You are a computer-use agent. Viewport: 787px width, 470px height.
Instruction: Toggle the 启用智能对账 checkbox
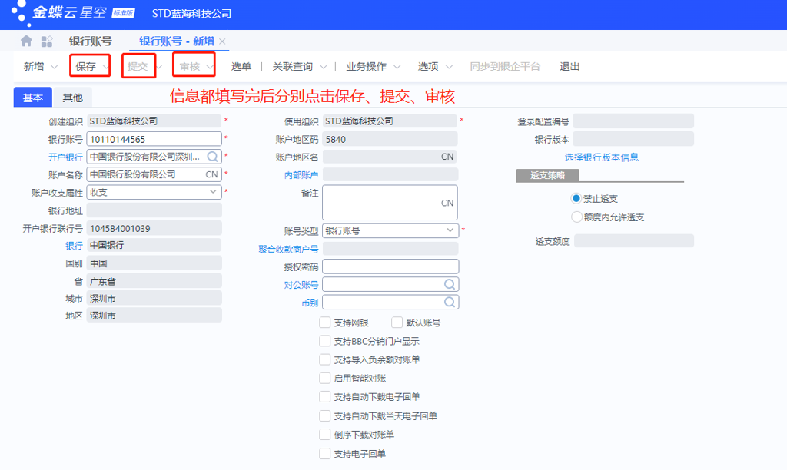pyautogui.click(x=325, y=378)
